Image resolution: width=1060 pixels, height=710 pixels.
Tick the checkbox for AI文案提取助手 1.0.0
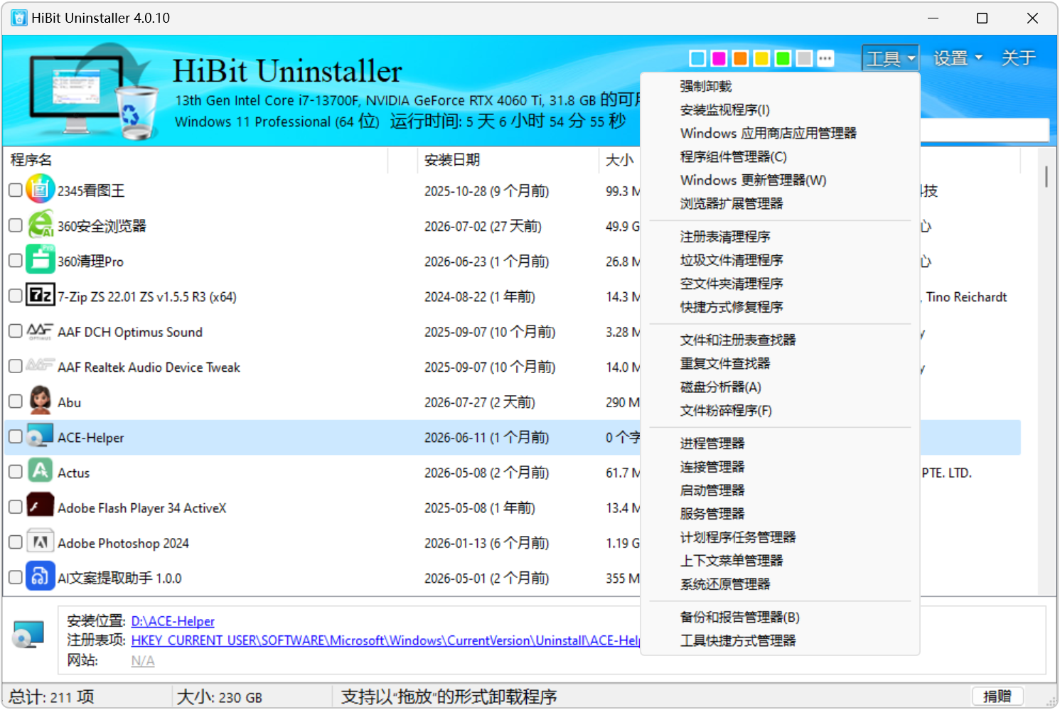coord(15,577)
